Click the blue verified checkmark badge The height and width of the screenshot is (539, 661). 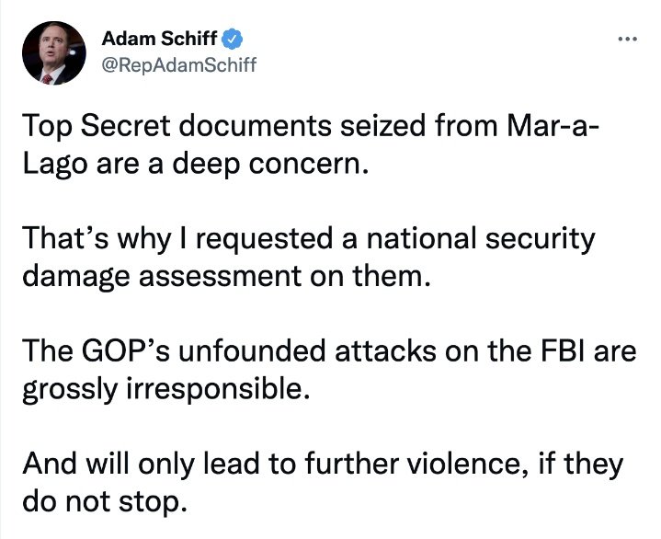tap(235, 40)
